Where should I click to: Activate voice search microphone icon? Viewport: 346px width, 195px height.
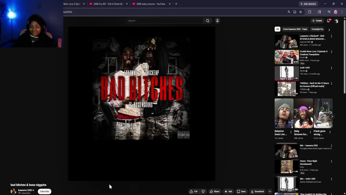click(217, 21)
